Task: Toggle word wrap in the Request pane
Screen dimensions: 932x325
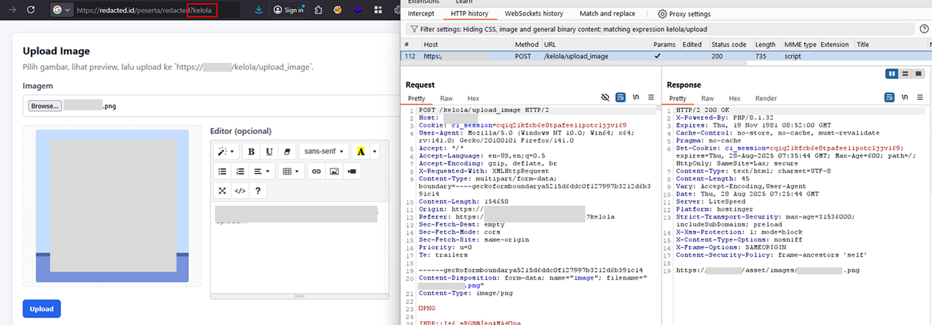Action: coord(621,97)
